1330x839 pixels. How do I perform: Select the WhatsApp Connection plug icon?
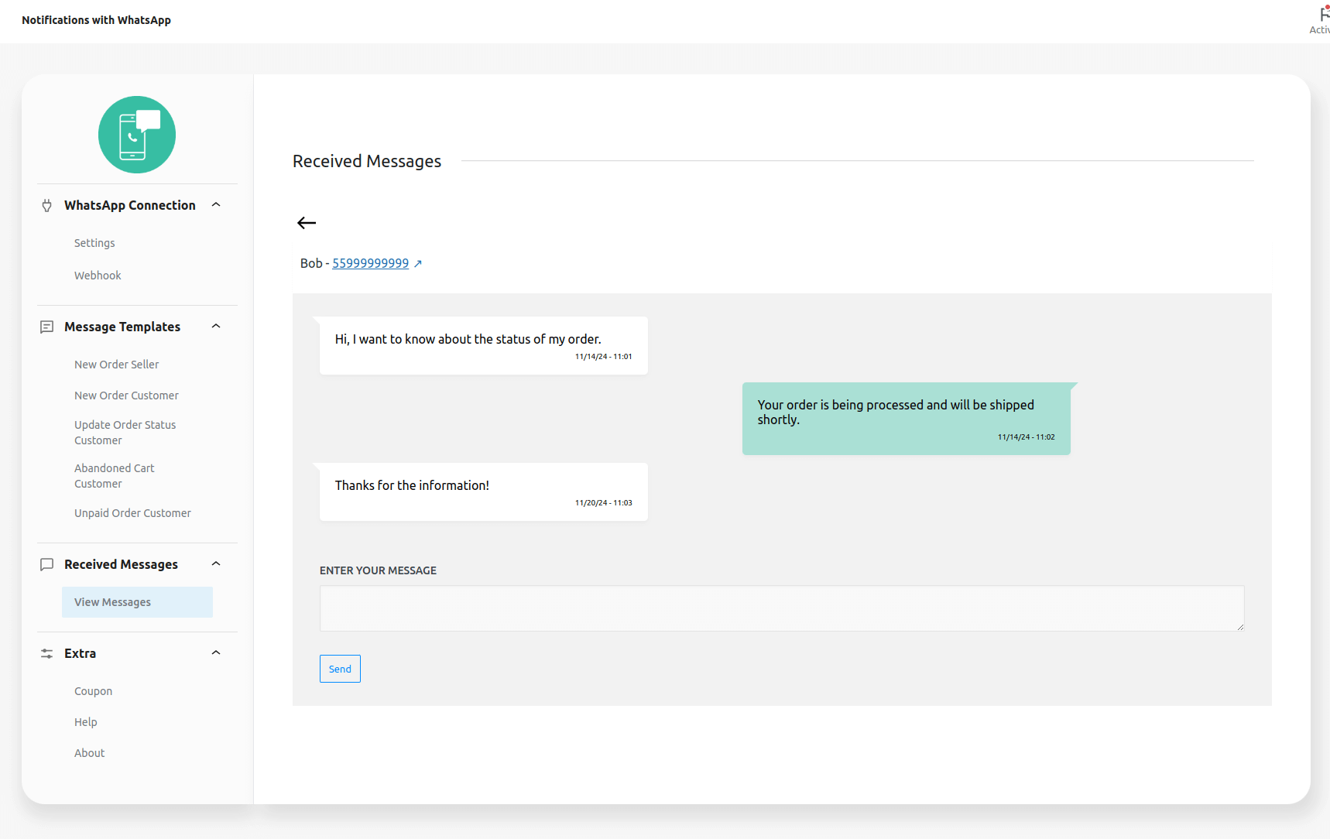[x=47, y=205]
